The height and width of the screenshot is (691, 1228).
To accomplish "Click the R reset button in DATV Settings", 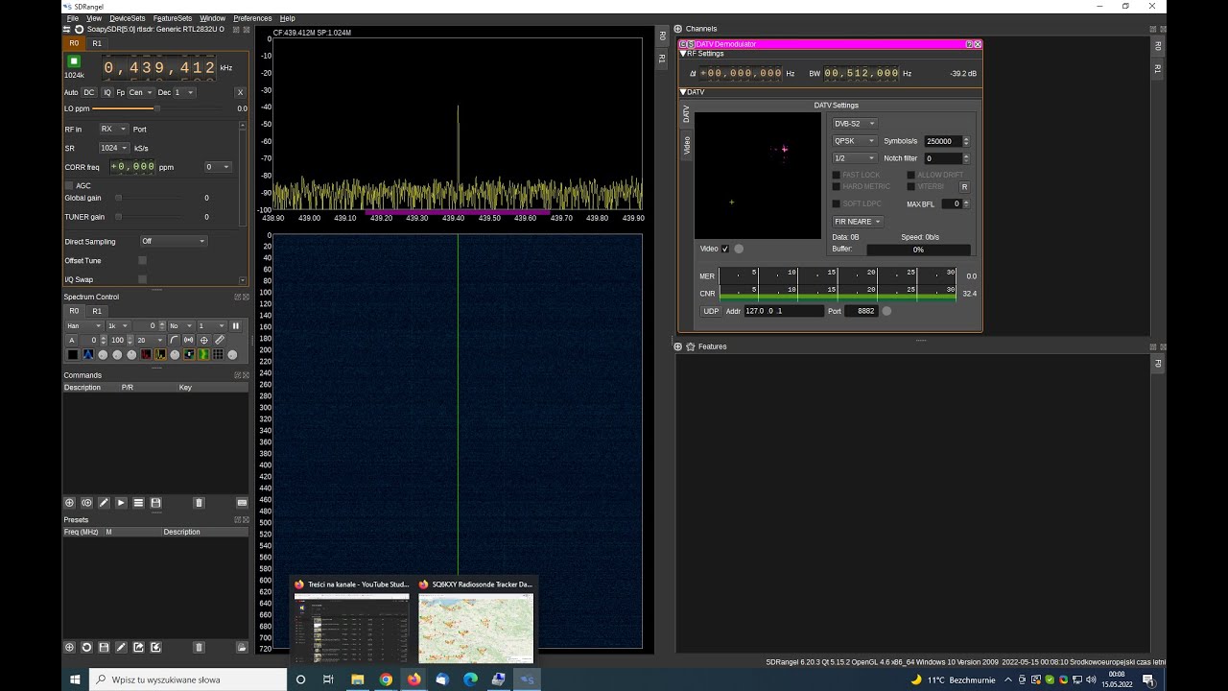I will point(964,186).
